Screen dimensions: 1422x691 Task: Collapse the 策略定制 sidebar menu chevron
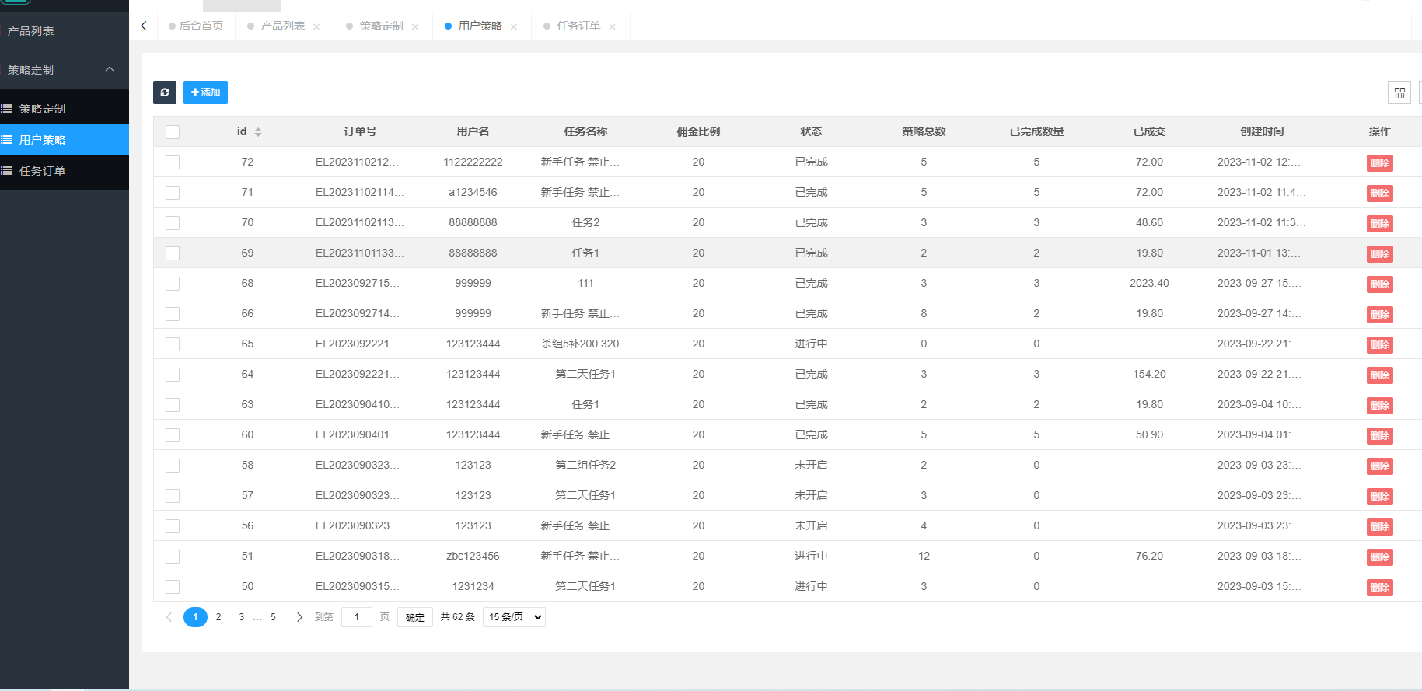click(x=110, y=69)
